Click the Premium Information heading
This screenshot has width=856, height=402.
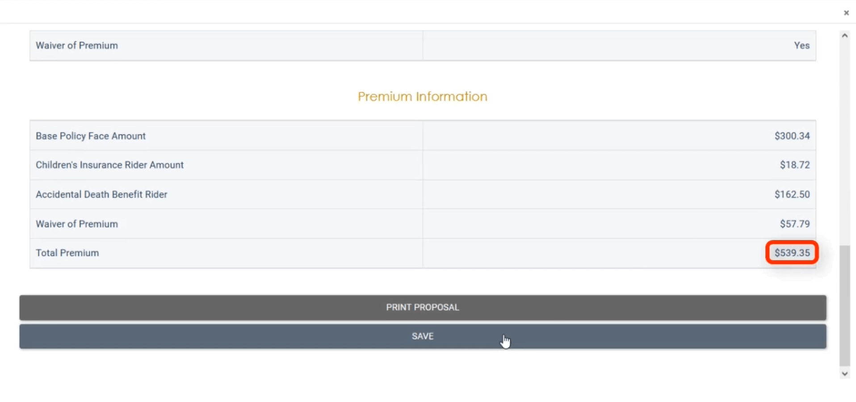tap(422, 96)
